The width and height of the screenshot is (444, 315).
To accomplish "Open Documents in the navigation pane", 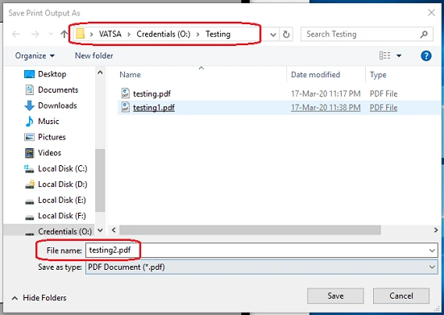I will tap(52, 89).
